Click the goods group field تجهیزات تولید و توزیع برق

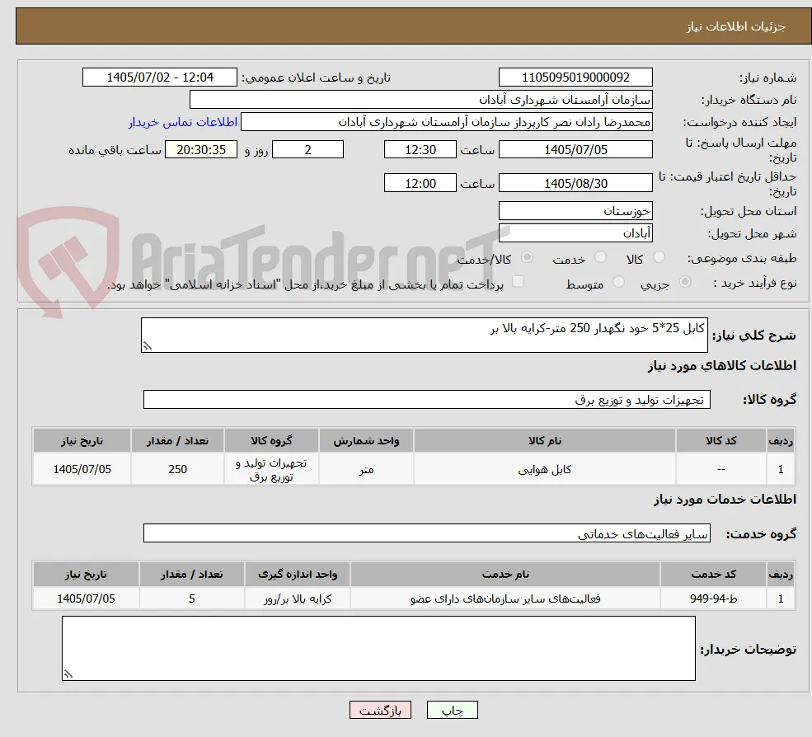point(427,399)
